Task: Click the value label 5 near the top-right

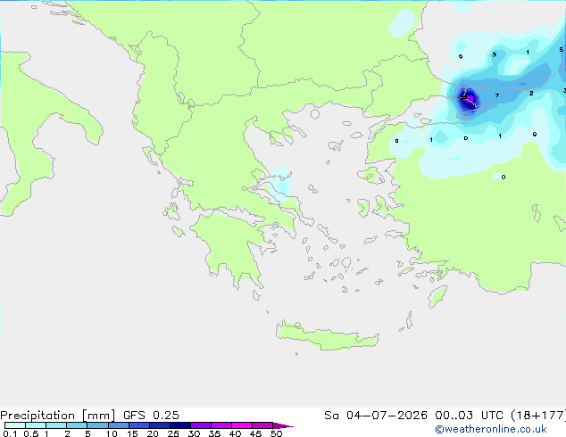Action: [561, 49]
